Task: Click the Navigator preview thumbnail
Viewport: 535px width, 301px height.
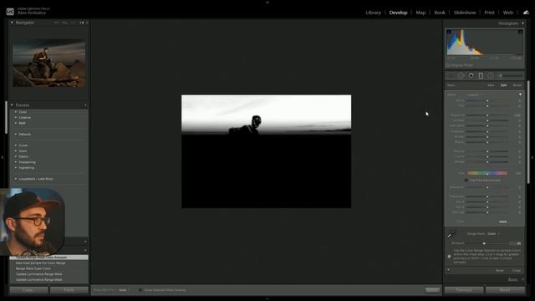Action: coord(49,64)
